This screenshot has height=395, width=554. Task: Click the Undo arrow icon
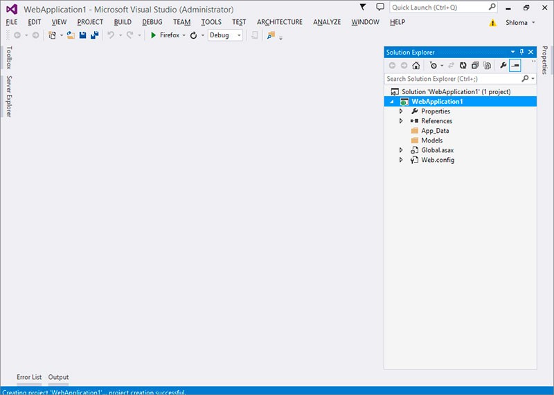pos(111,35)
